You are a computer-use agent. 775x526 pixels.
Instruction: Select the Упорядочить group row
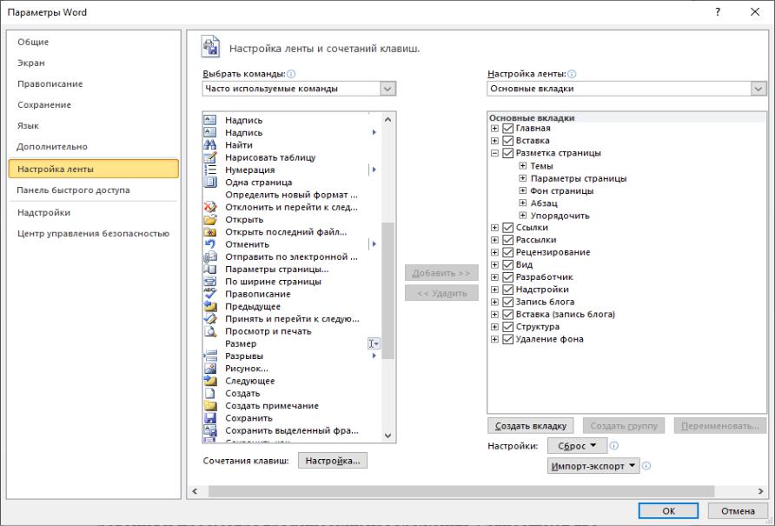pos(560,216)
